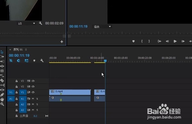Image resolution: width=192 pixels, height=124 pixels.
Task: Open source monitor settings wrench
Action: (40, 23)
